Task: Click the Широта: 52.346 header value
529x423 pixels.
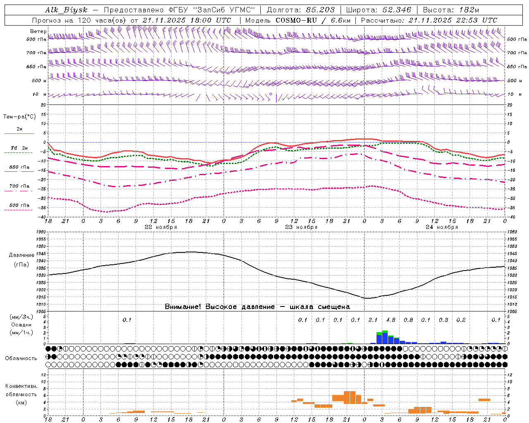Action: (379, 10)
